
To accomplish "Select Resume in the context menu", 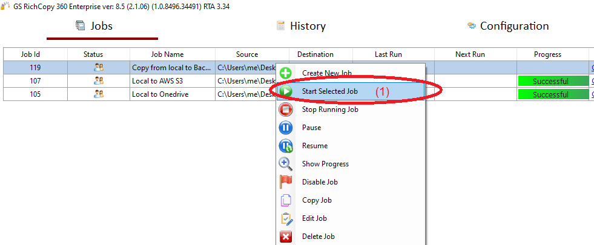I will (x=315, y=146).
